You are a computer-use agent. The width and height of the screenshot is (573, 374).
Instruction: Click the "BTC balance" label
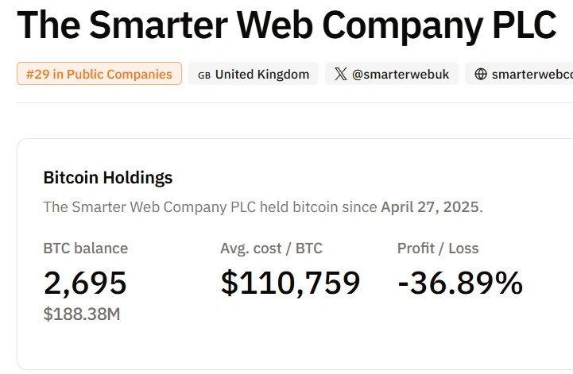click(85, 249)
